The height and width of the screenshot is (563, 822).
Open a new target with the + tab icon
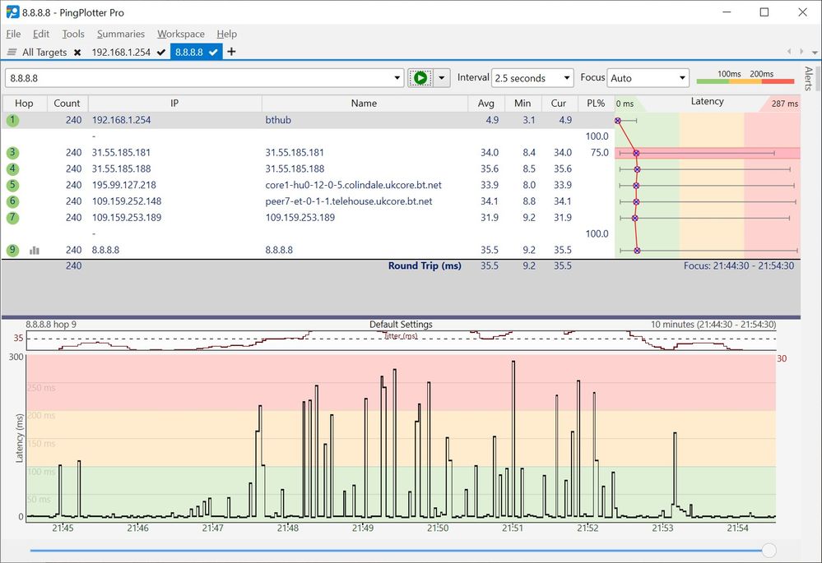[231, 52]
